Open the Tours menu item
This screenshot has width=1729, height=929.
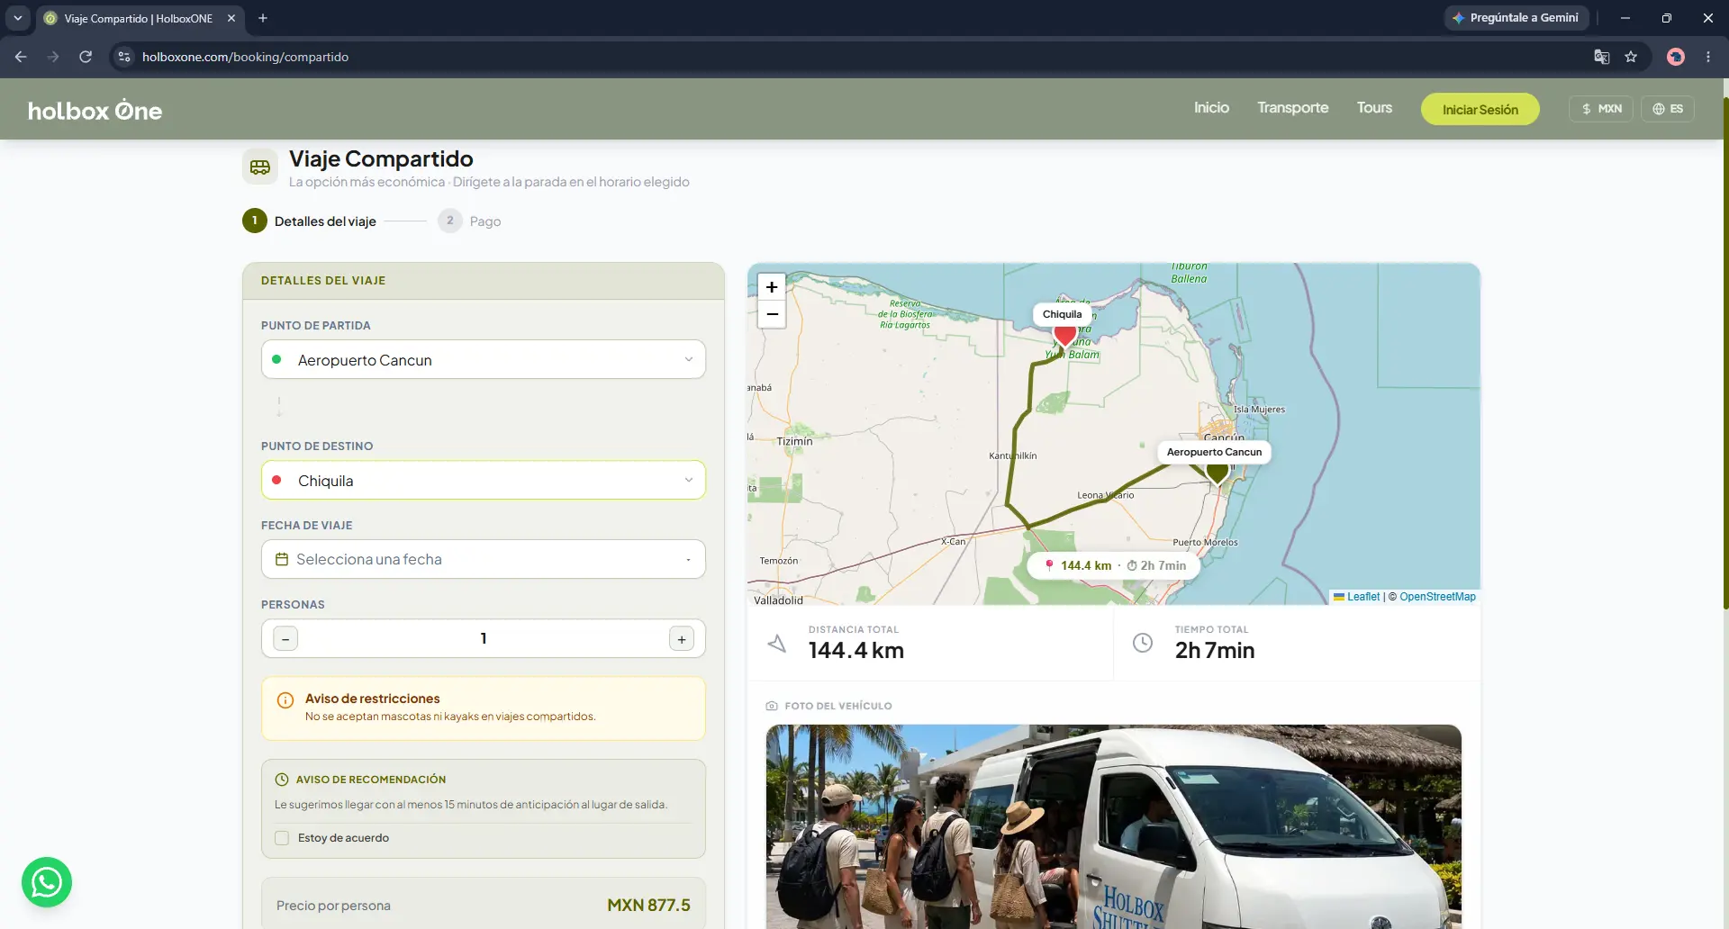1374,107
